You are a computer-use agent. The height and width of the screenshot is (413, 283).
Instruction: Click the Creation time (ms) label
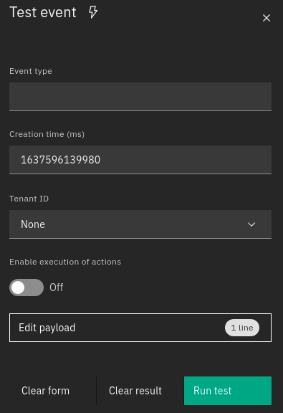47,134
